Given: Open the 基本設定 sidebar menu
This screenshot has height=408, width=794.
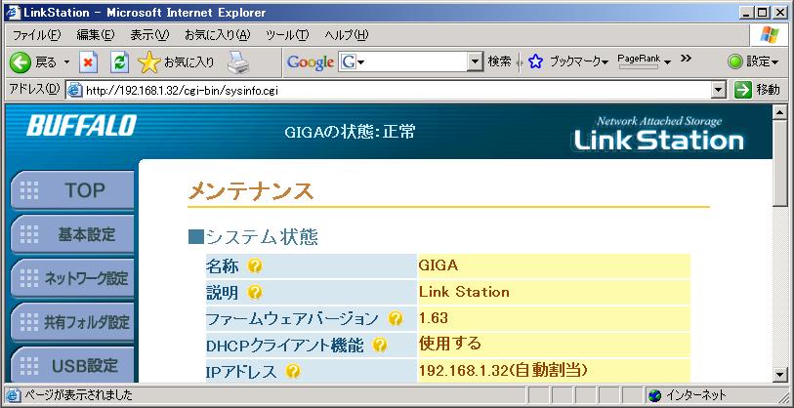Looking at the screenshot, I should tap(72, 234).
